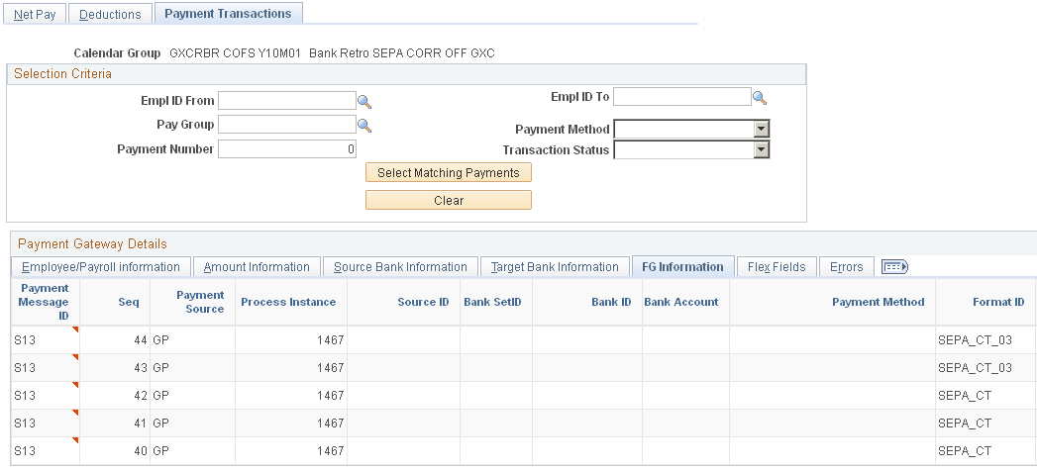Open the Source Bank Information tab
The height and width of the screenshot is (471, 1037).
click(x=400, y=267)
